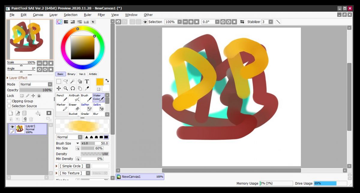Choose the AirBrush tool
This screenshot has height=193, width=360.
tap(74, 98)
